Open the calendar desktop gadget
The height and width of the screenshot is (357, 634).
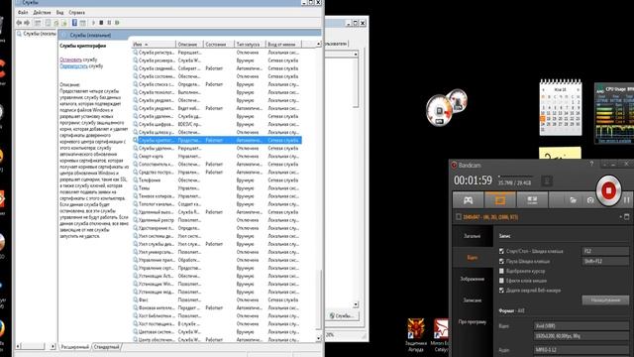point(561,108)
